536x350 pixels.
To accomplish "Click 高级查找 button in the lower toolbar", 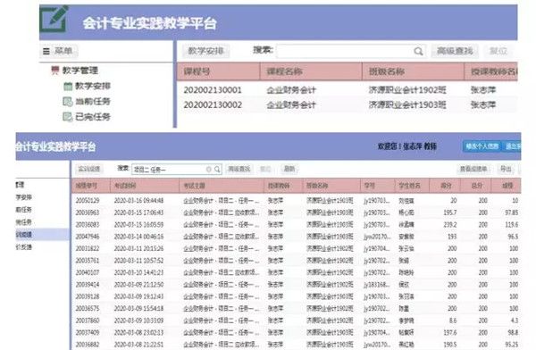I will (239, 169).
